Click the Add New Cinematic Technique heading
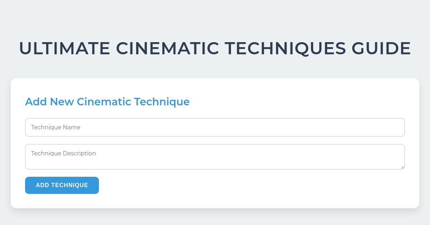Image resolution: width=430 pixels, height=225 pixels. [107, 102]
